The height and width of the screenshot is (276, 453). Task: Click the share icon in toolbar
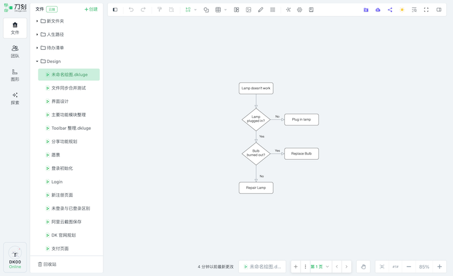click(x=390, y=10)
